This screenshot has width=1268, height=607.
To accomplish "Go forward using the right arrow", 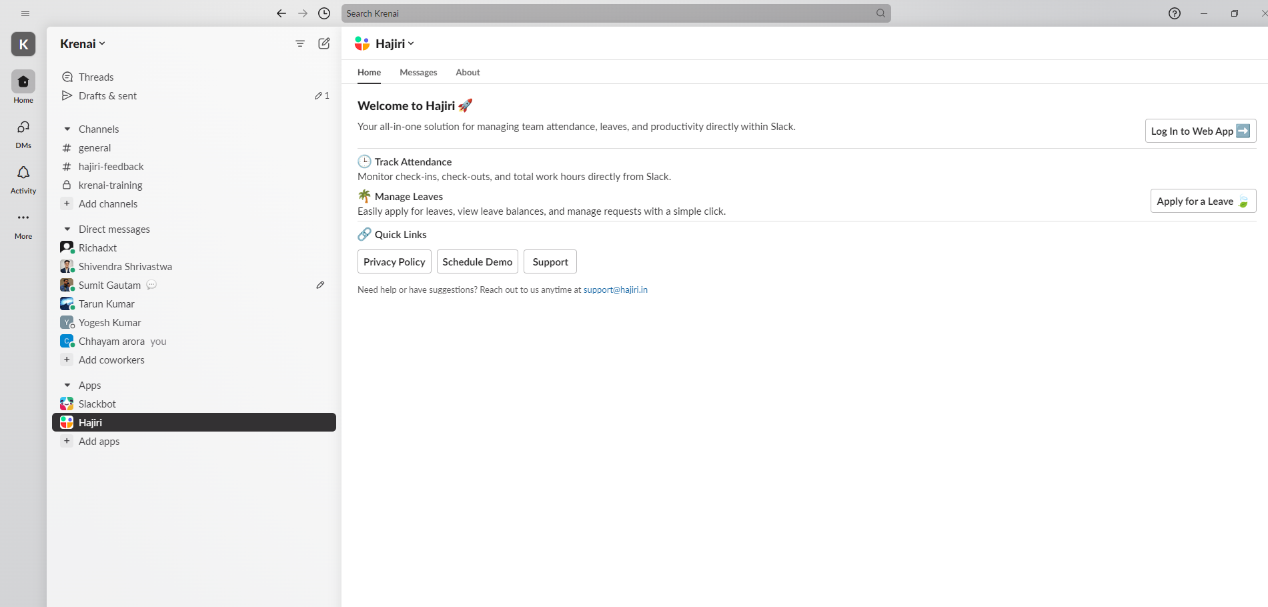I will tap(303, 13).
